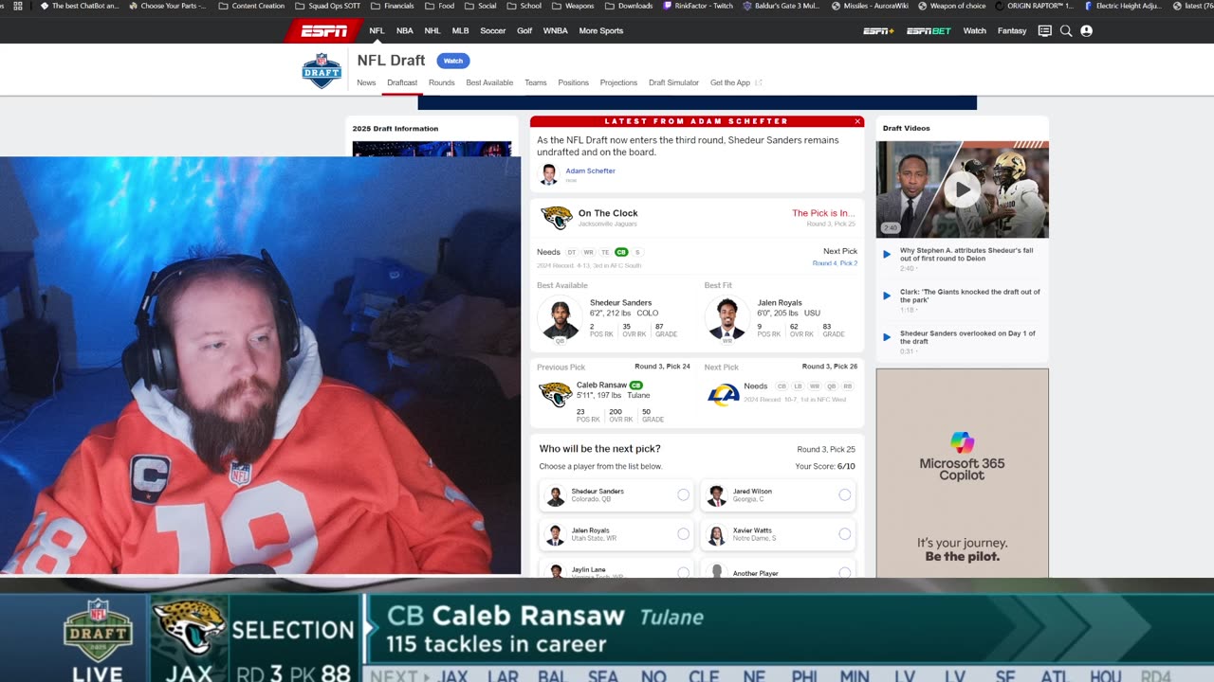This screenshot has width=1214, height=682.
Task: Click the ESPN search magnifier icon
Action: (1066, 31)
